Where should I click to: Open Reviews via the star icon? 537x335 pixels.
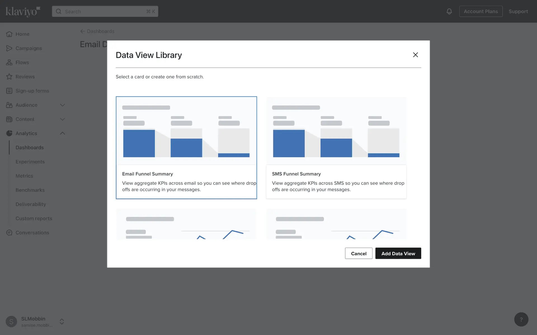click(9, 77)
